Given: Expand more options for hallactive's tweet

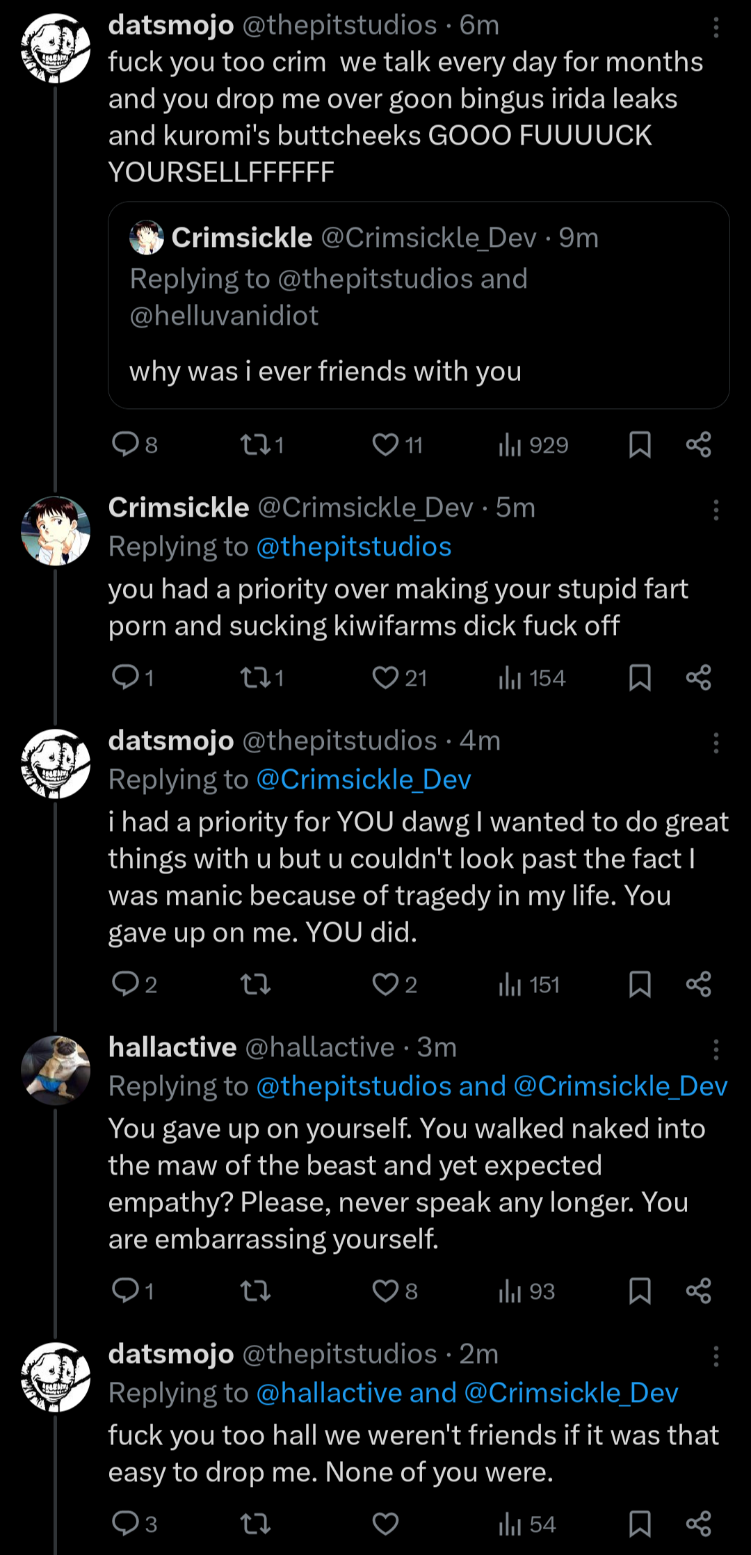Looking at the screenshot, I should [x=716, y=1049].
